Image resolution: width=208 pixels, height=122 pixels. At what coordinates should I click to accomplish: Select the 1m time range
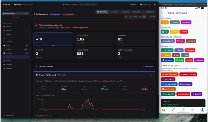(126, 17)
